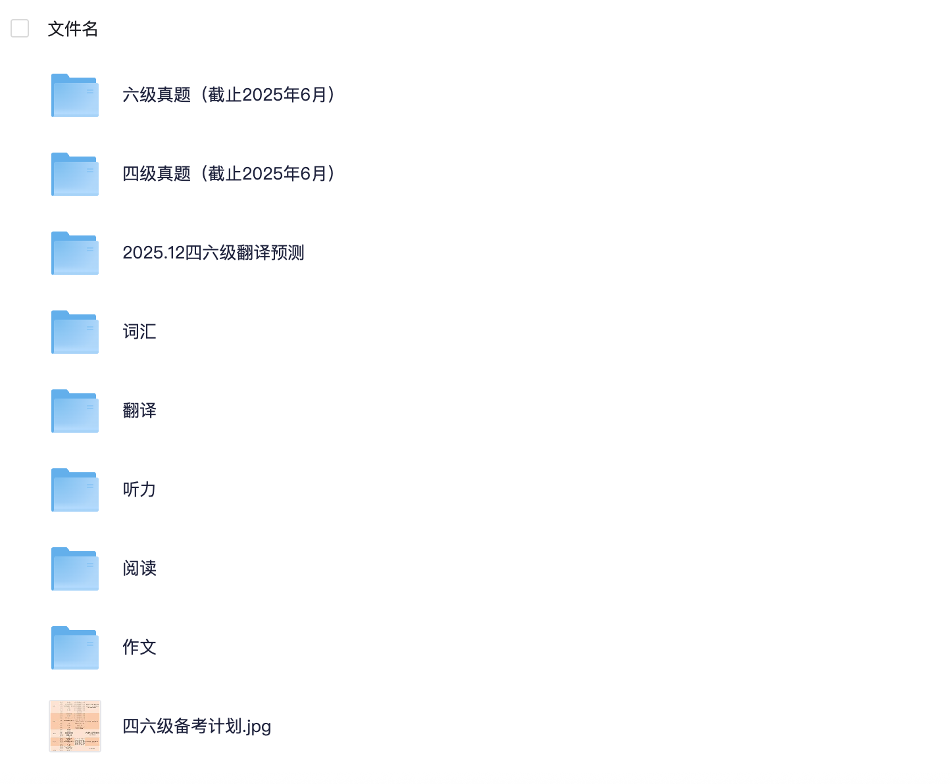Click the 听力 folder icon
950x784 pixels.
click(x=75, y=490)
